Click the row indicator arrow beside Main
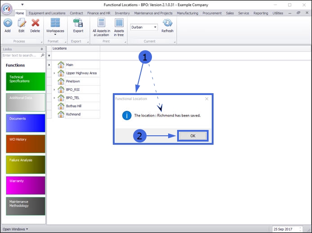This screenshot has width=312, height=233. coord(49,65)
